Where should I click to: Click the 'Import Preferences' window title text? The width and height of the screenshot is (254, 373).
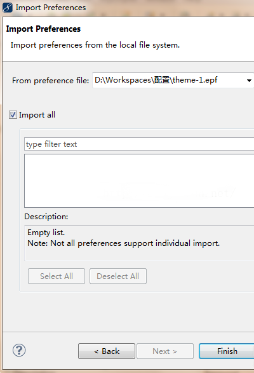(x=51, y=8)
